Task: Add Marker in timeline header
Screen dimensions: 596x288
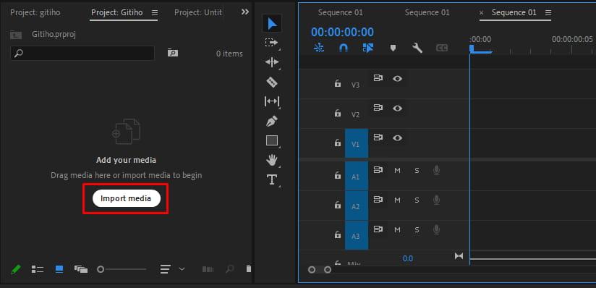Action: click(x=393, y=48)
